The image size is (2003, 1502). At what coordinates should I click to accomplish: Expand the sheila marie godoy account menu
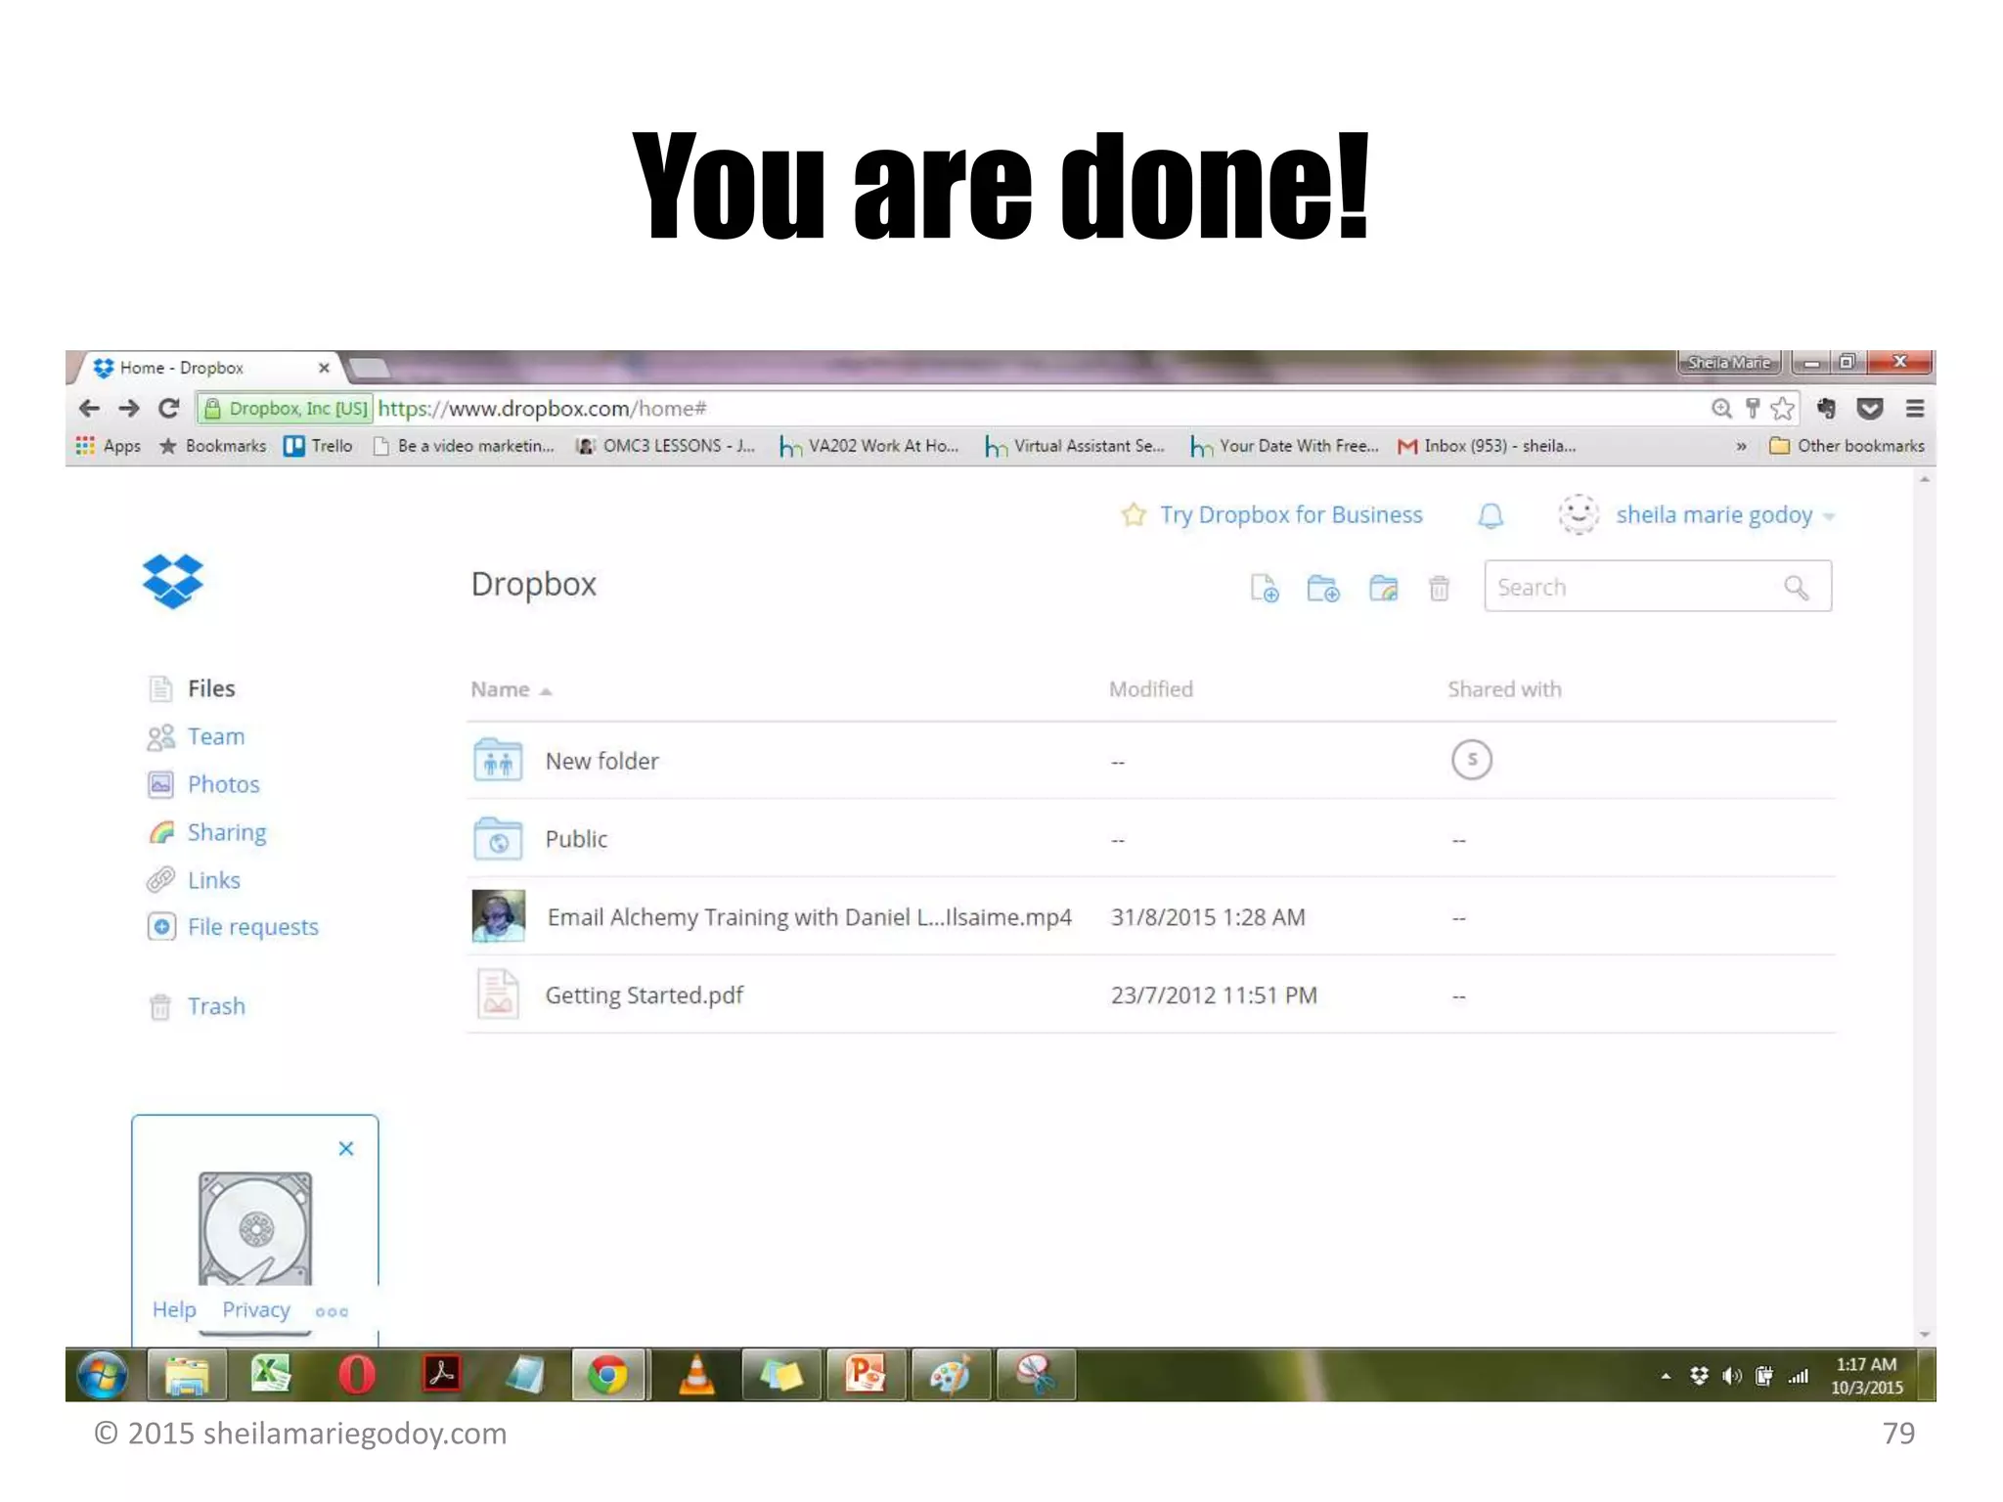coord(1724,514)
